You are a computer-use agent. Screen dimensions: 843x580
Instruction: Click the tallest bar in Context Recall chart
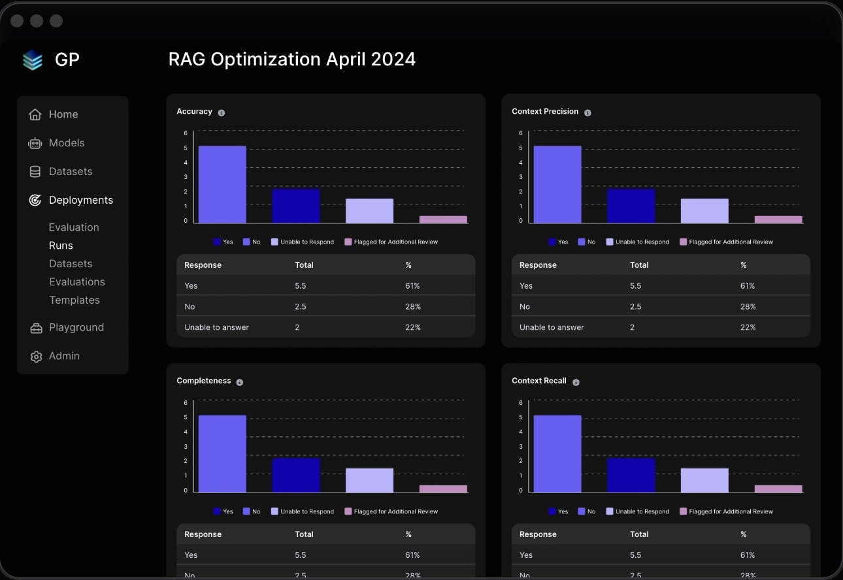click(557, 453)
